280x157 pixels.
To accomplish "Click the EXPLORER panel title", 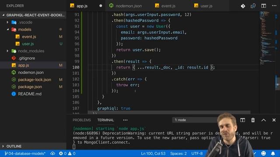I will pyautogui.click(x=15, y=6).
